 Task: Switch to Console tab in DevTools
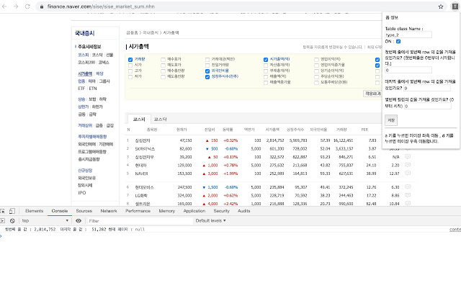60,211
